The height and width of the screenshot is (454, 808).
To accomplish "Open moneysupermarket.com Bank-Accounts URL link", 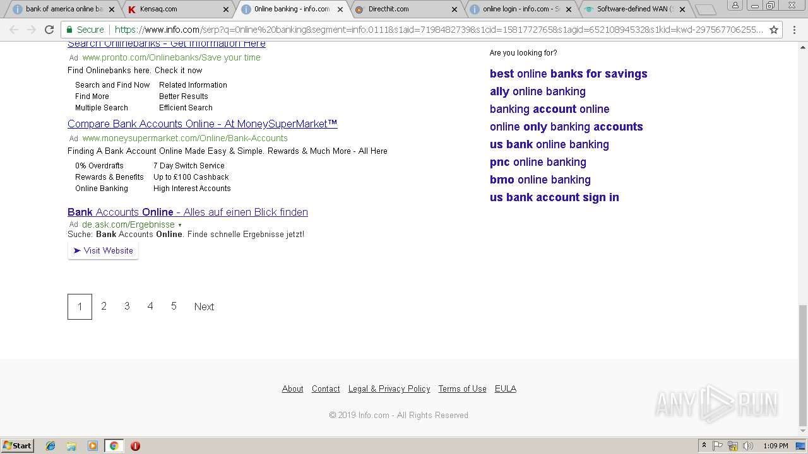I will (x=185, y=138).
